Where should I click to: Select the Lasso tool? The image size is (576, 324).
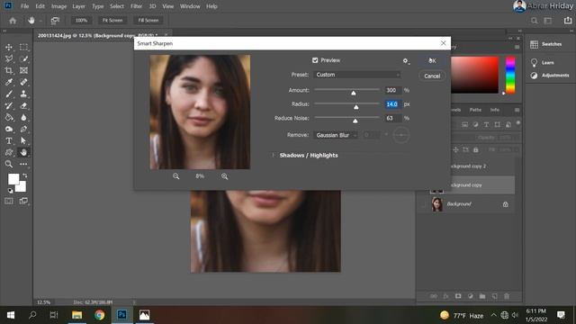(x=9, y=58)
